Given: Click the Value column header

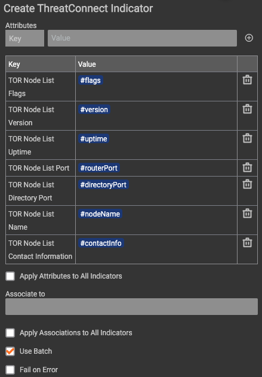Looking at the screenshot, I should [x=156, y=64].
